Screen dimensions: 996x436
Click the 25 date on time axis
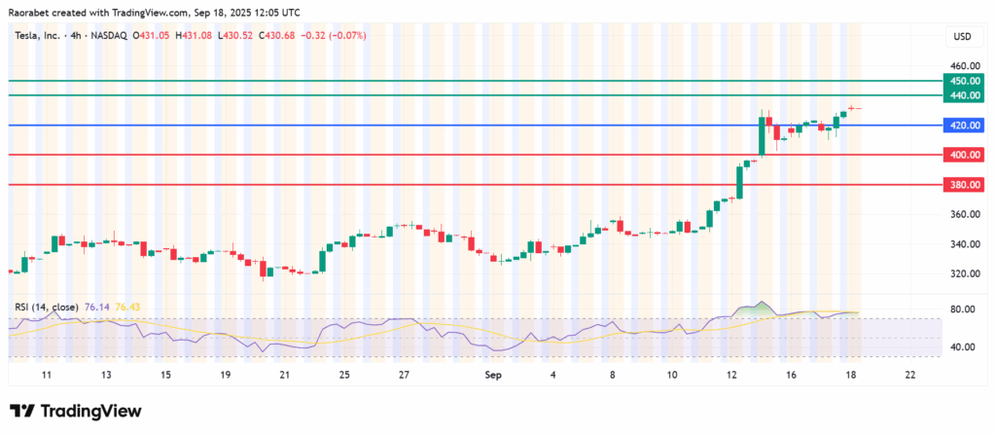344,374
